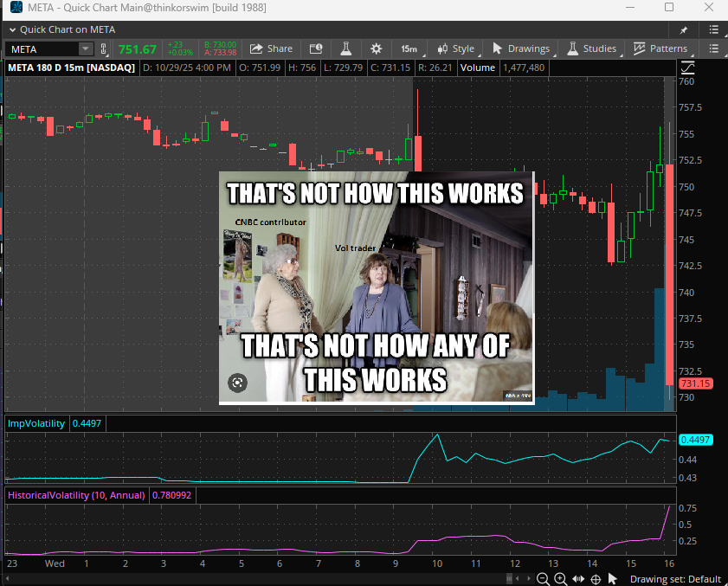This screenshot has width=728, height=586.
Task: Click the red 731.15 price bubble
Action: point(695,383)
